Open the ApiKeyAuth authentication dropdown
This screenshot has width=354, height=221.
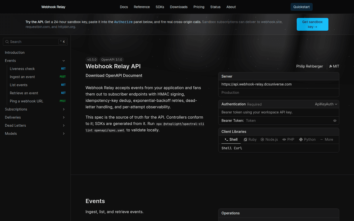tap(326, 104)
